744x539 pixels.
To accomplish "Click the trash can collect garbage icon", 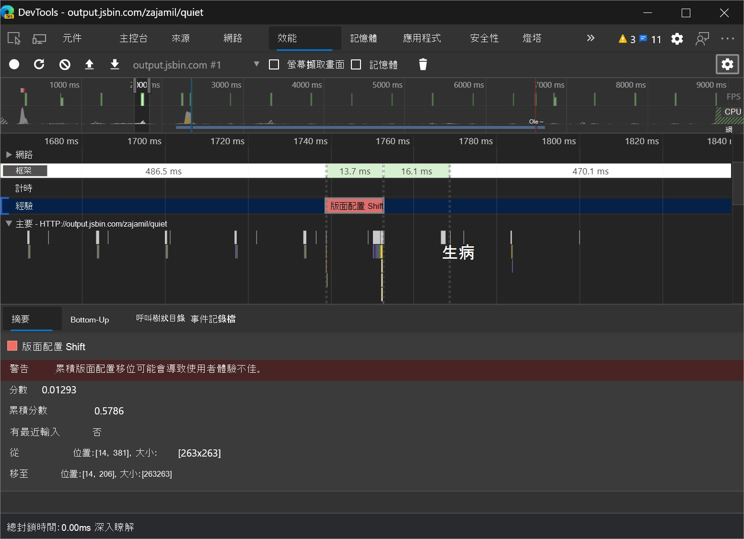I will coord(423,64).
